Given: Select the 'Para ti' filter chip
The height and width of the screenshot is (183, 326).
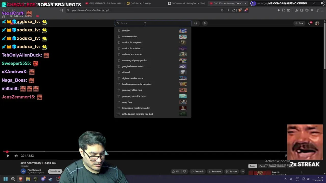Looking at the screenshot, I should (262, 166).
